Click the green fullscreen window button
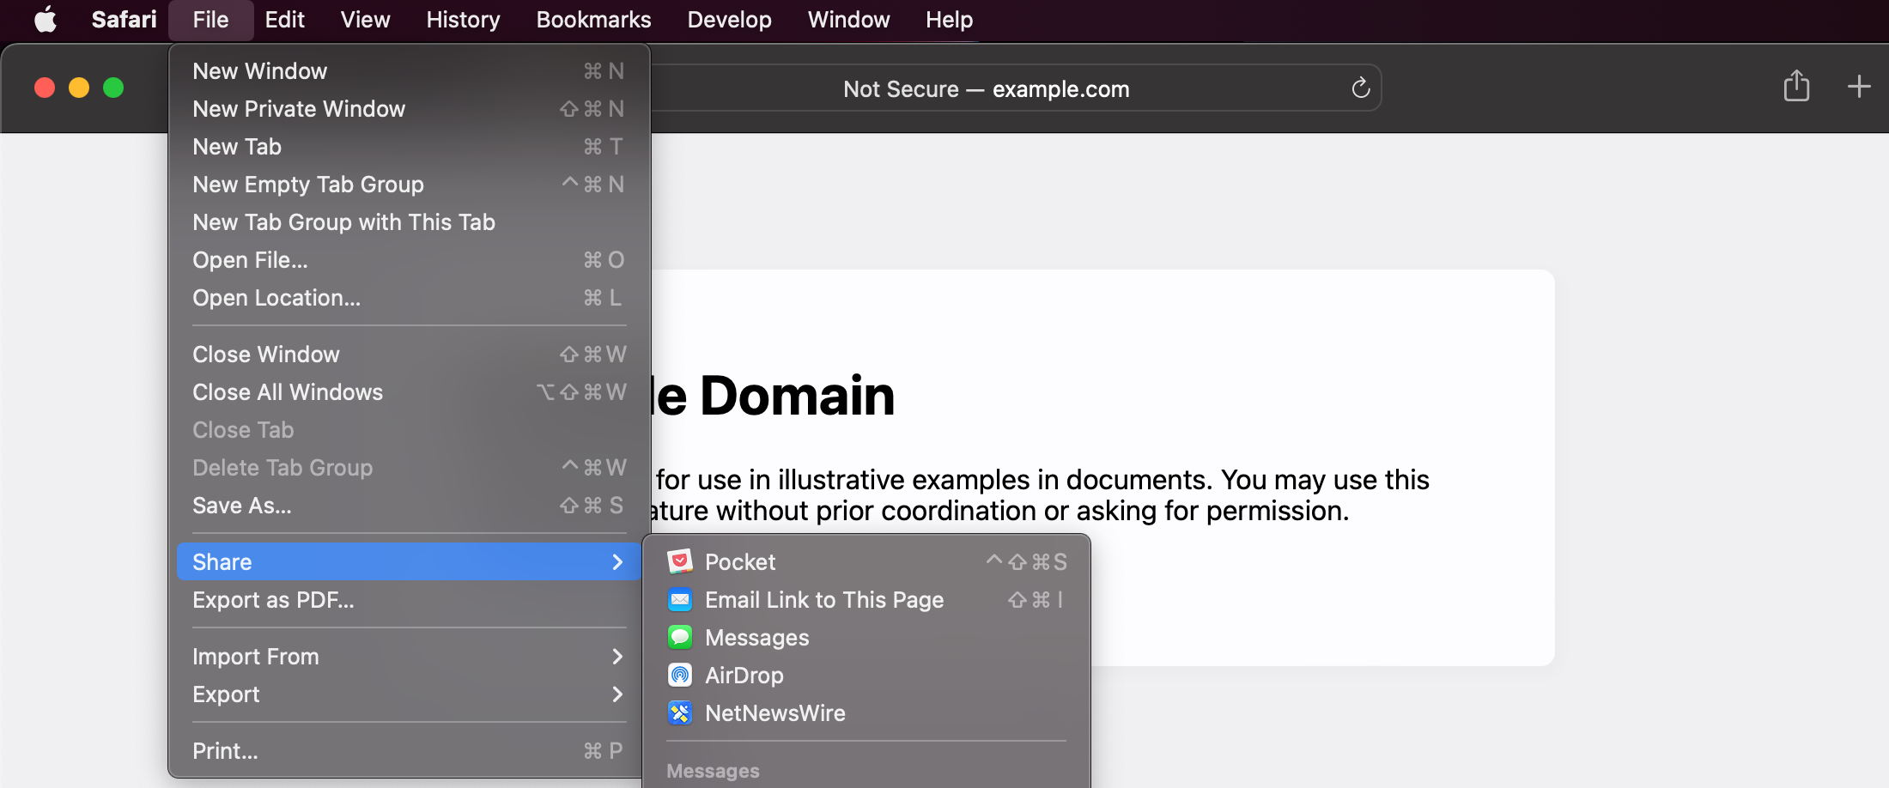The width and height of the screenshot is (1889, 788). (113, 88)
